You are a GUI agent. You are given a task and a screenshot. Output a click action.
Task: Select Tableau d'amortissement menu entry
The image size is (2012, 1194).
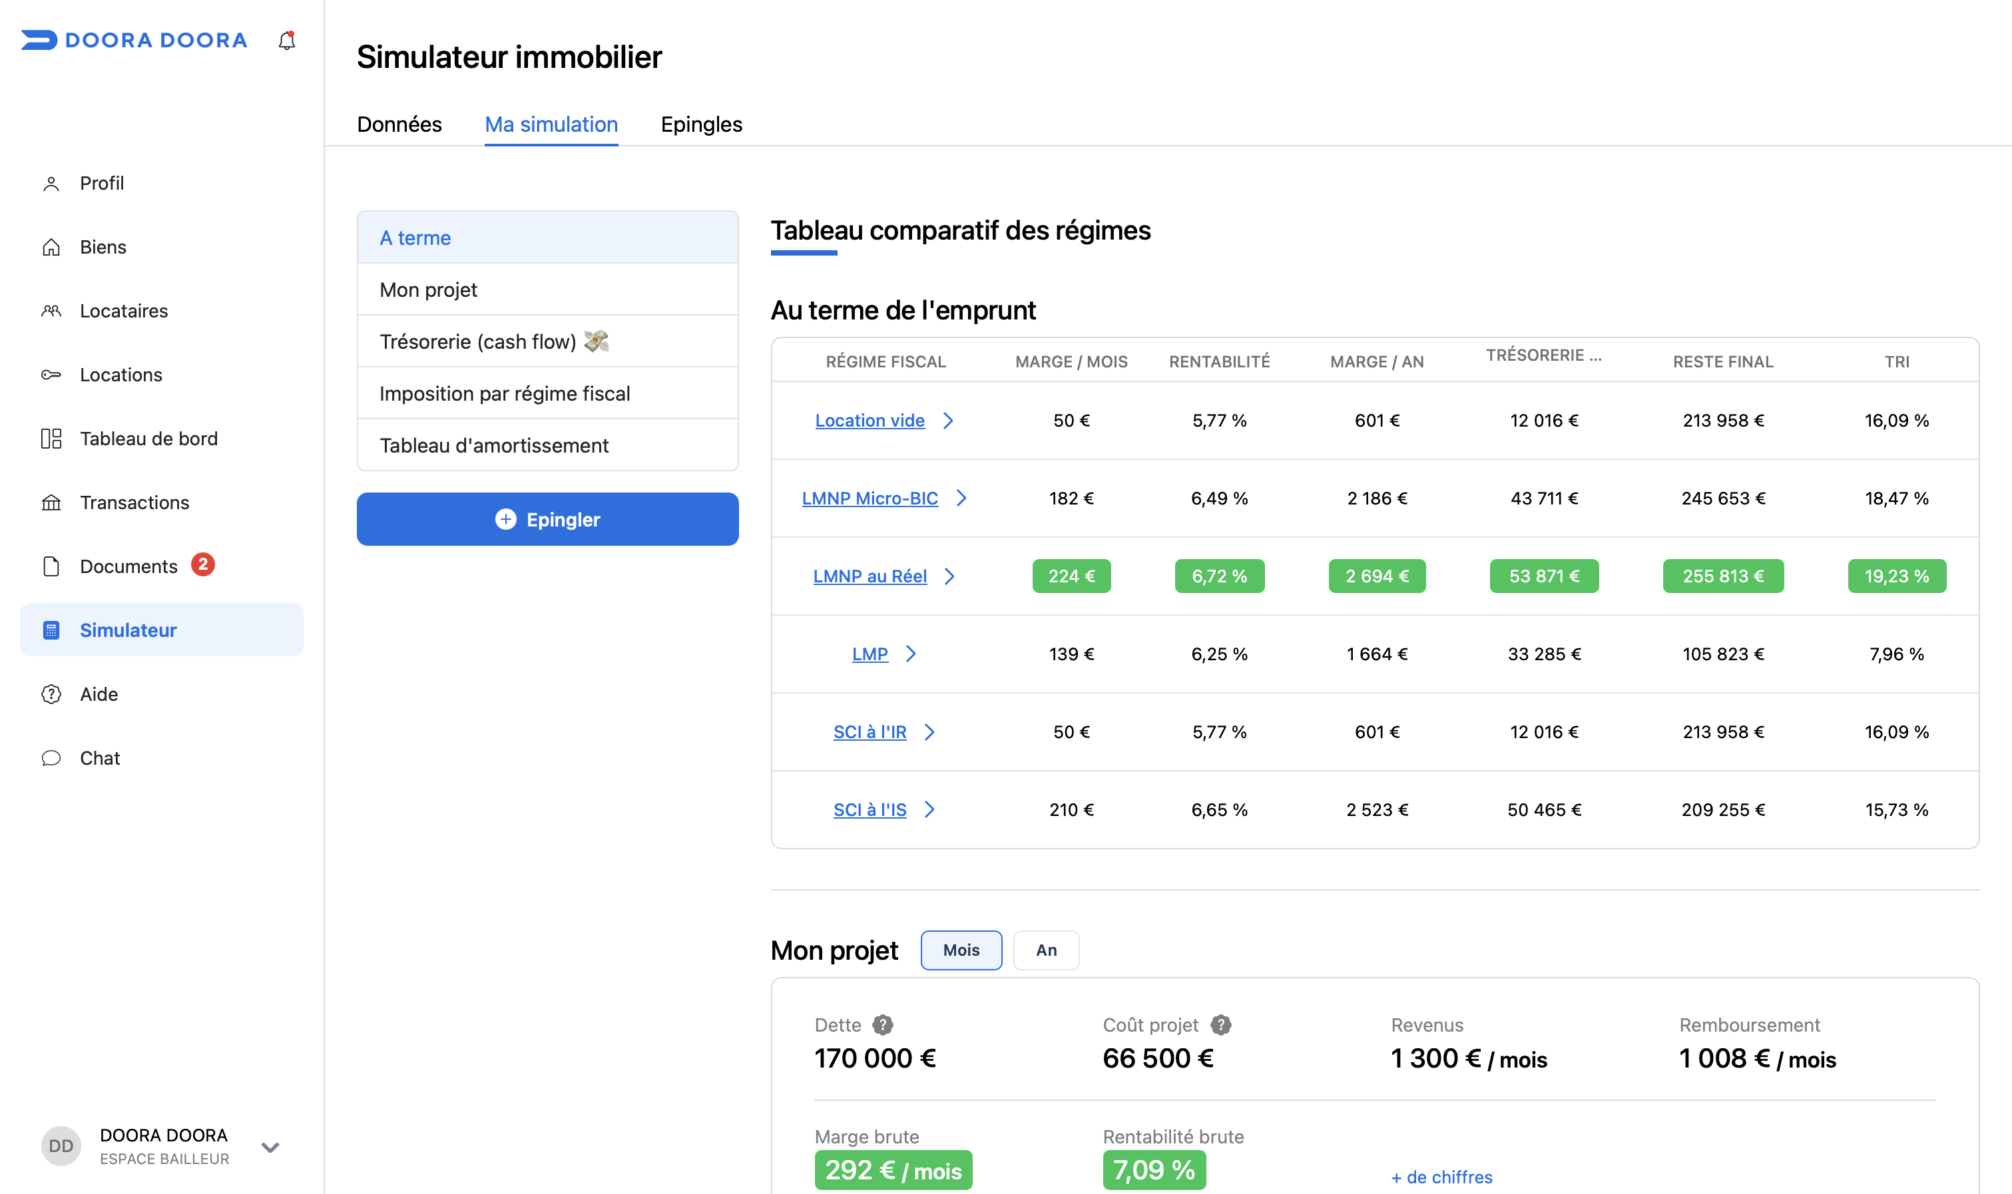[x=547, y=445]
